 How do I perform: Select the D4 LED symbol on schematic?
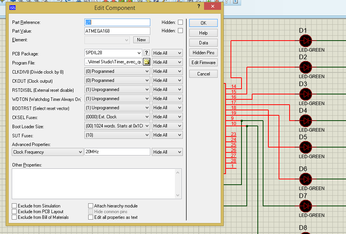(305, 121)
